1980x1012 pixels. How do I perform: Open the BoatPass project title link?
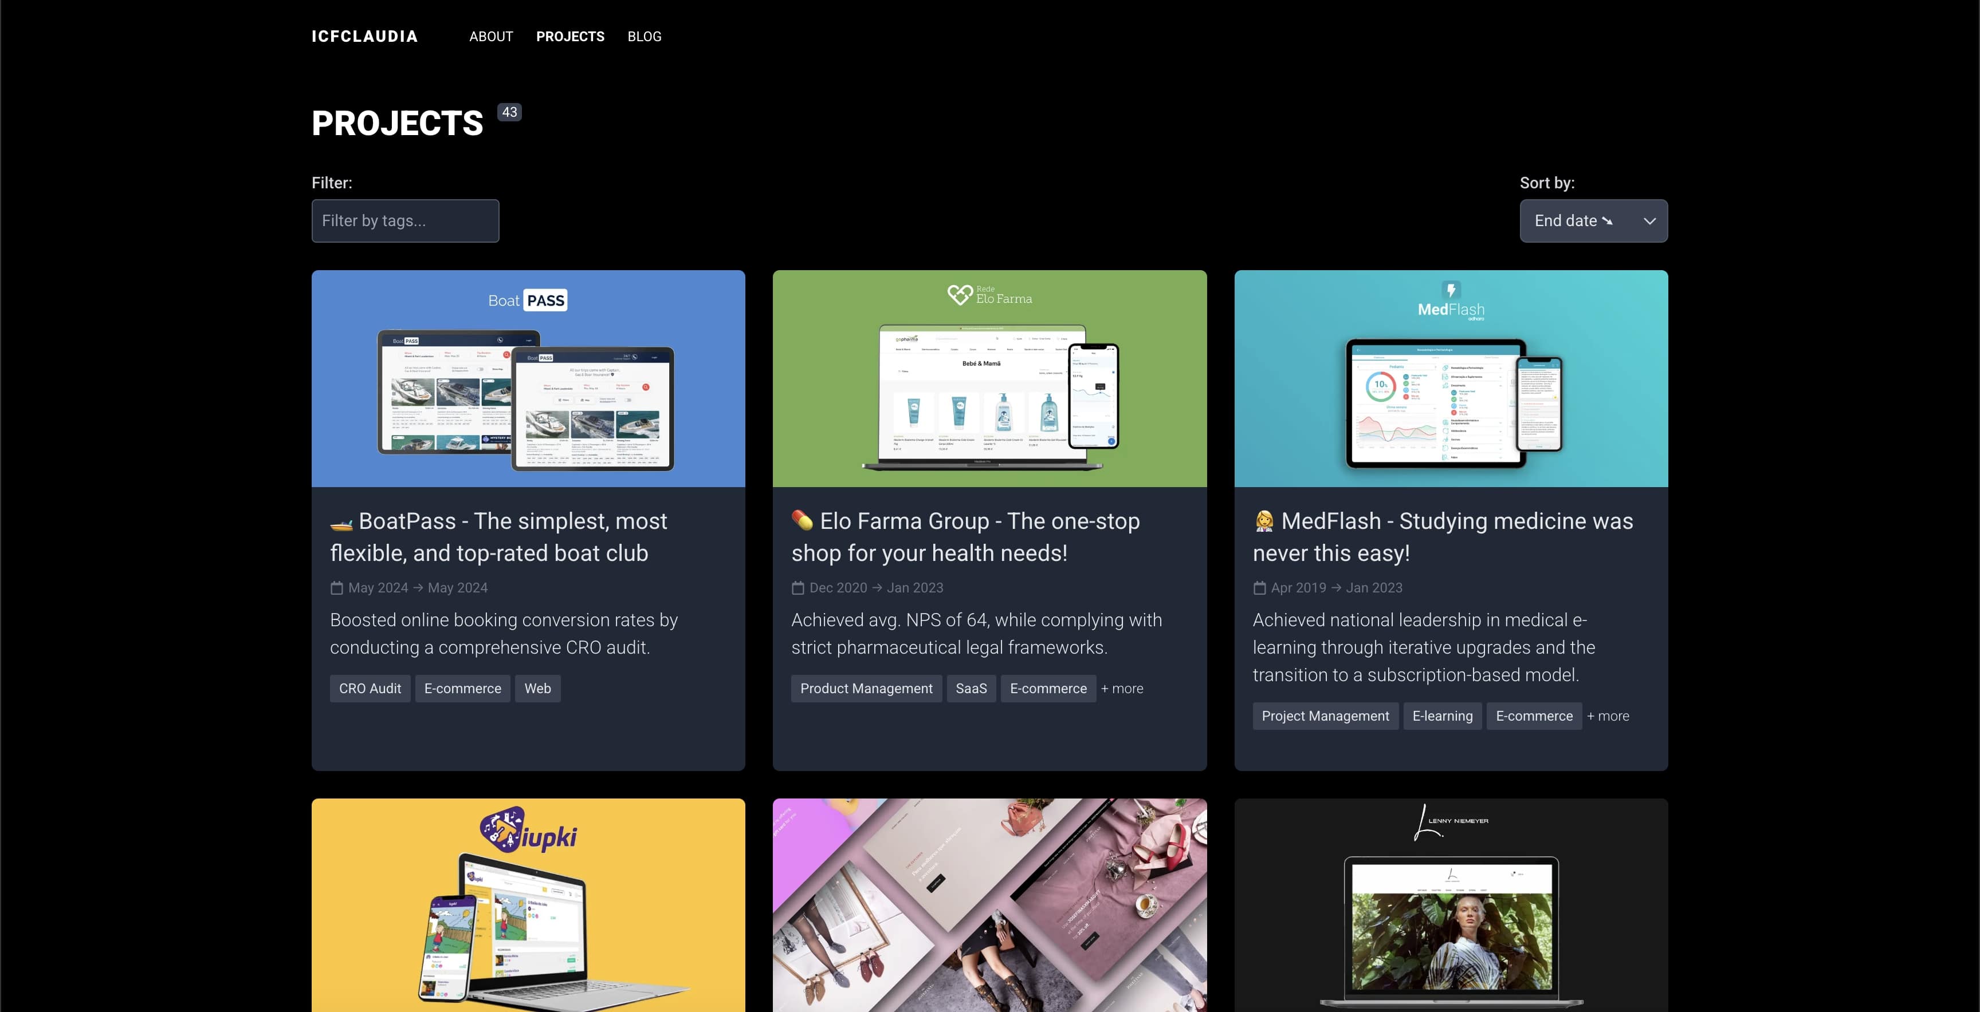coord(498,537)
